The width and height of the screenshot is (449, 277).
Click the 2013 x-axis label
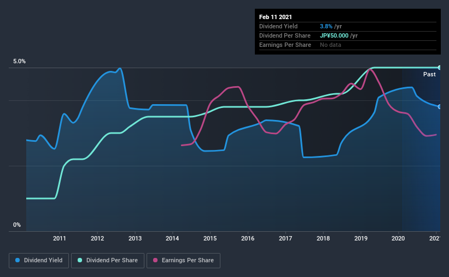click(x=135, y=238)
